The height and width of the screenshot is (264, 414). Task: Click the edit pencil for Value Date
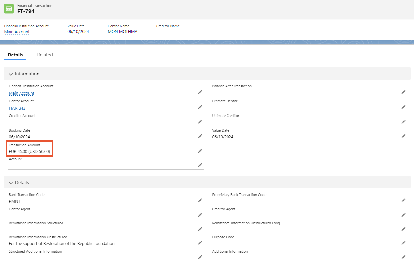tap(403, 136)
